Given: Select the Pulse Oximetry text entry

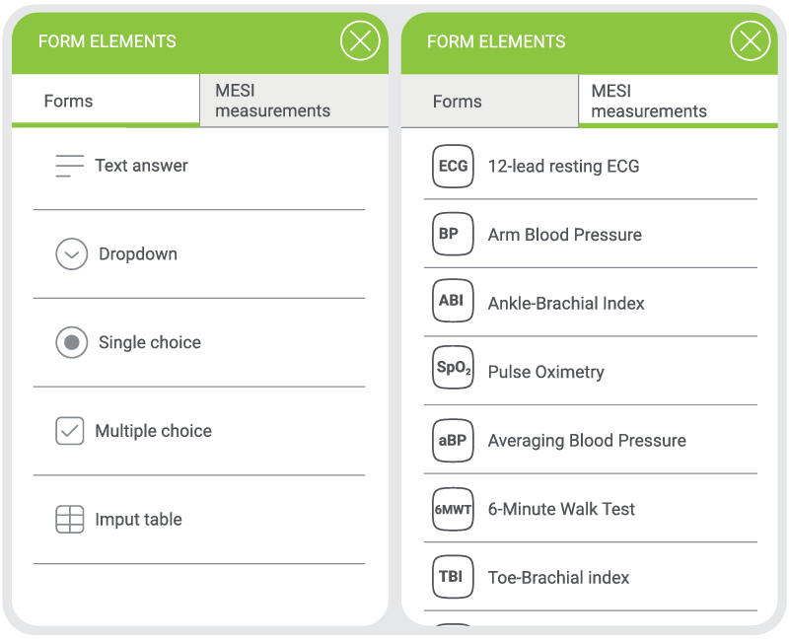Looking at the screenshot, I should point(545,372).
